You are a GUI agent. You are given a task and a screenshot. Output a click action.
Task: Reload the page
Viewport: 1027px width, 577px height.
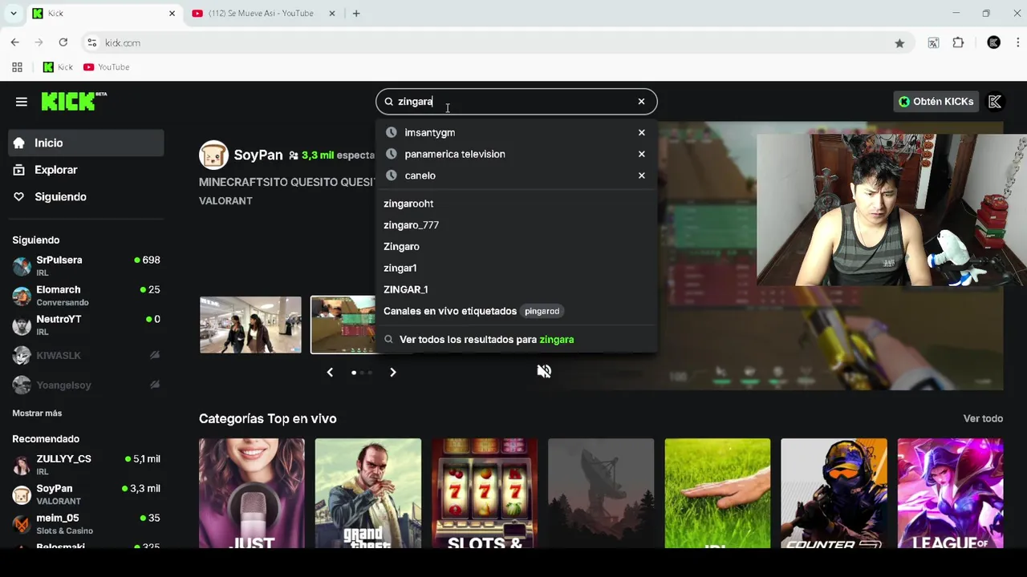[x=63, y=42]
